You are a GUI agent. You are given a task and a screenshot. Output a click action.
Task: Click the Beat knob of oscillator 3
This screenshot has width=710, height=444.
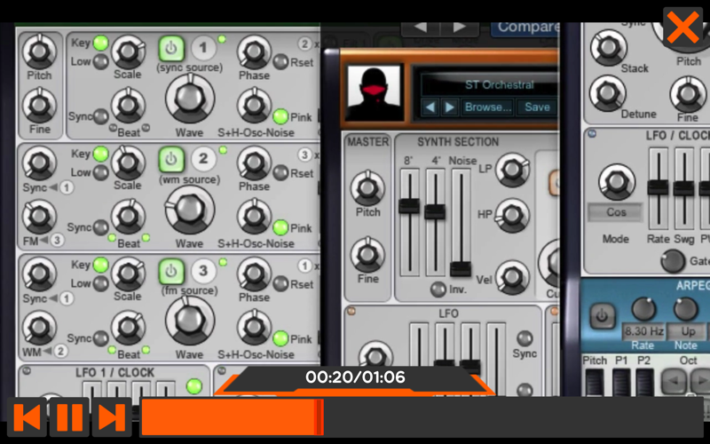click(x=128, y=328)
